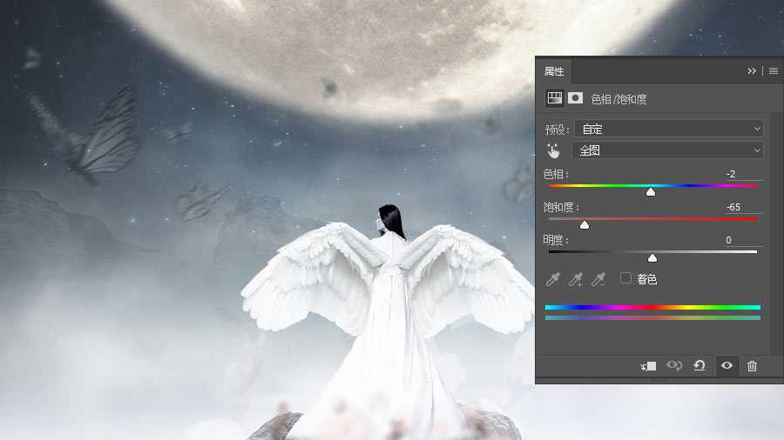Click the 明度 lightness value field

point(743,240)
